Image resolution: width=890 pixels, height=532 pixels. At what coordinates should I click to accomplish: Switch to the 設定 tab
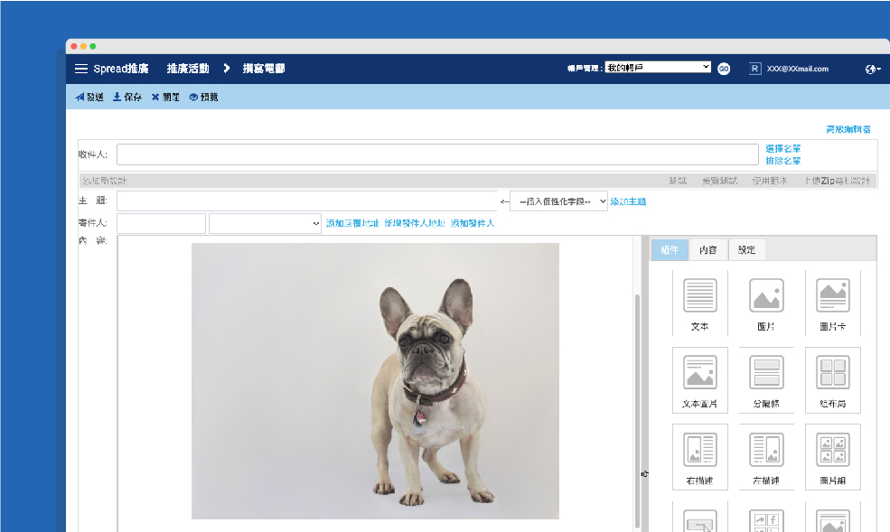point(746,250)
